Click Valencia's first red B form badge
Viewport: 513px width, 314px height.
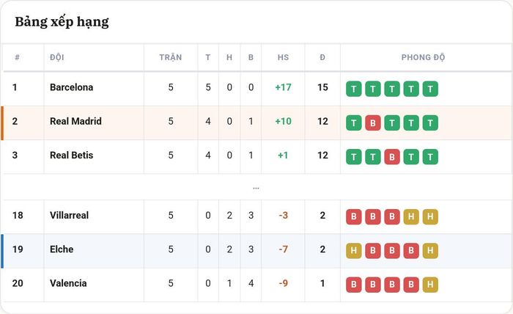[354, 285]
